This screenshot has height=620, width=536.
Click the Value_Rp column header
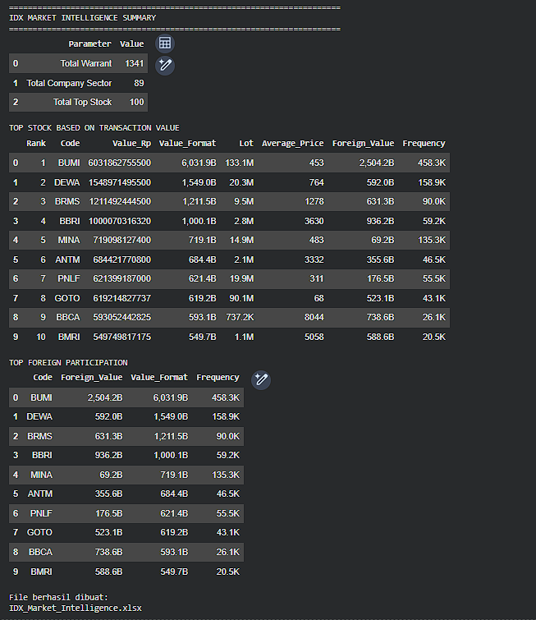pyautogui.click(x=131, y=143)
